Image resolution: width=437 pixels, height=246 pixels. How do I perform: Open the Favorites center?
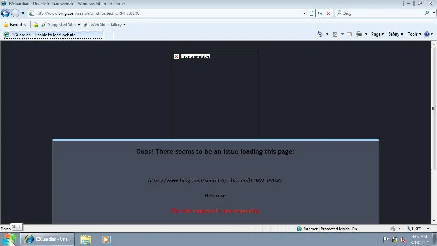[14, 25]
